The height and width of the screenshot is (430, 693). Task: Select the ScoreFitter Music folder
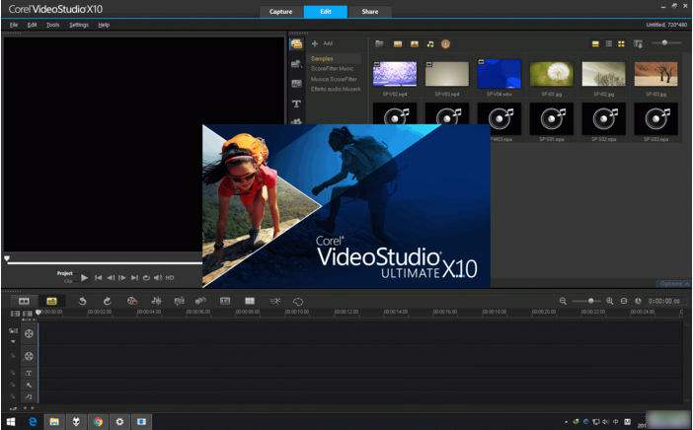[334, 69]
